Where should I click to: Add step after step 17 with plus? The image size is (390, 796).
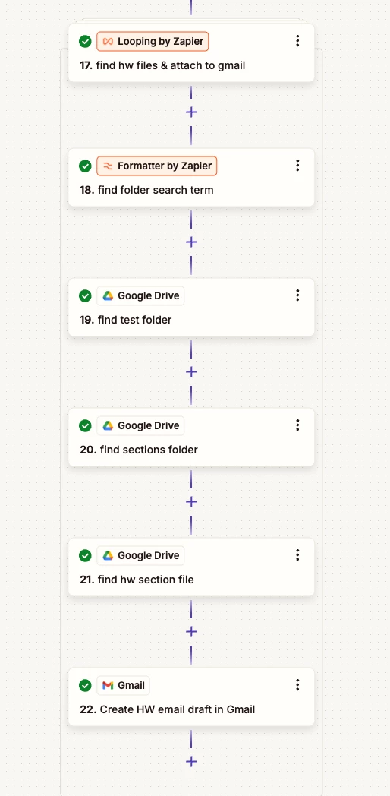[x=191, y=112]
